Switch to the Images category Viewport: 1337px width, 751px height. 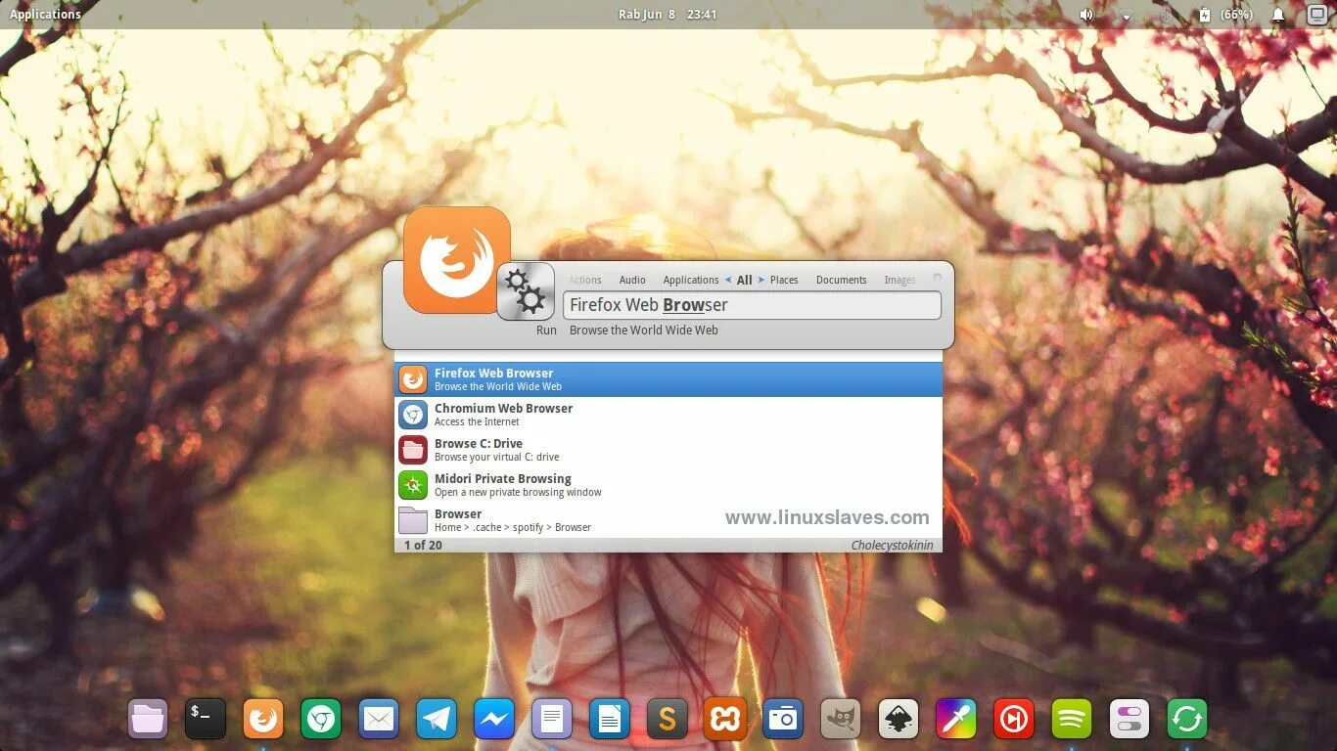coord(899,280)
